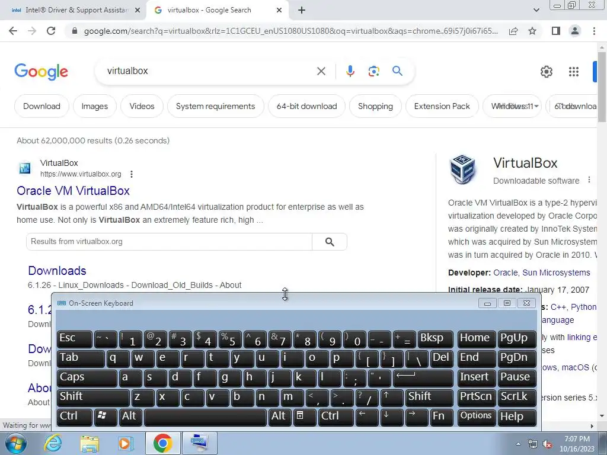
Task: Follow the Sun Microsystems developer link
Action: coord(556,273)
